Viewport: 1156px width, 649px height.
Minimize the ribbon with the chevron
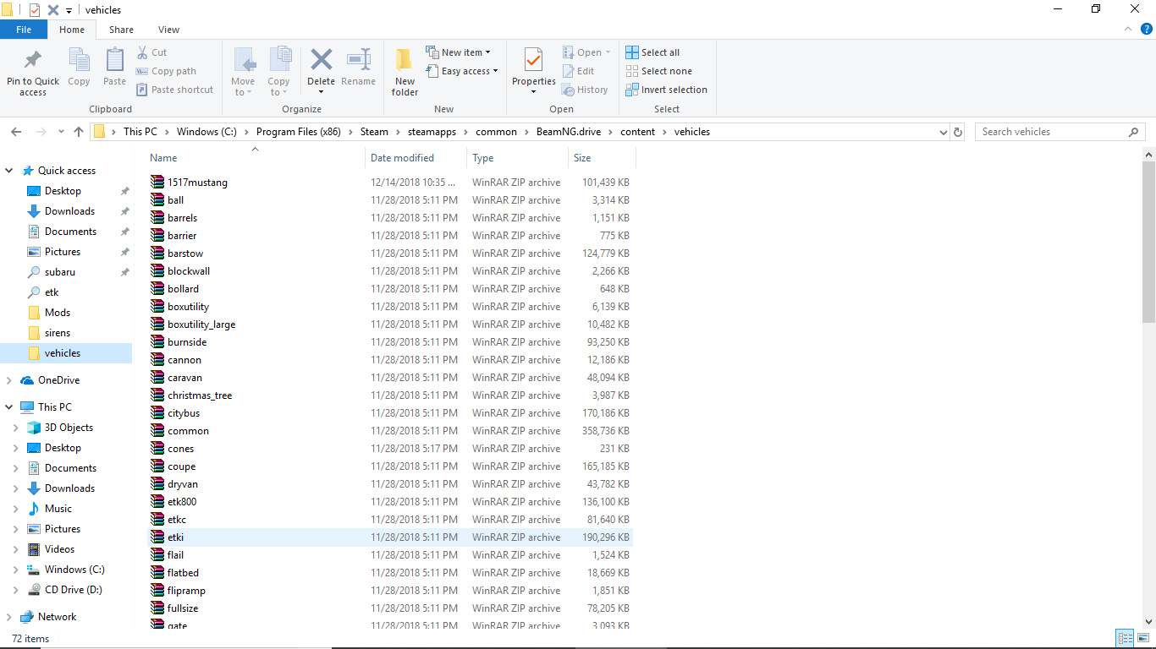click(x=1130, y=29)
